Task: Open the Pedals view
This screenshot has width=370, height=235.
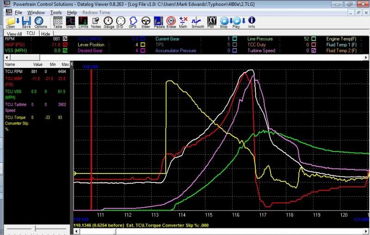Action: pyautogui.click(x=159, y=22)
